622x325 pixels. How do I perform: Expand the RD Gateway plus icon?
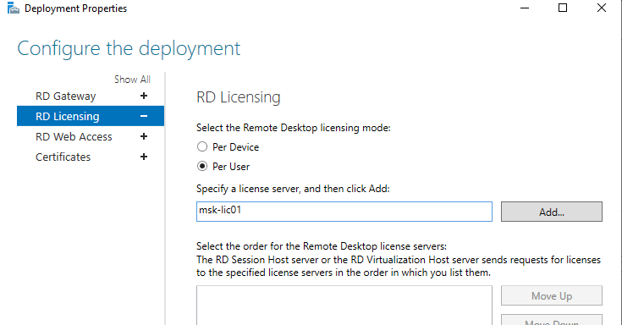point(144,96)
